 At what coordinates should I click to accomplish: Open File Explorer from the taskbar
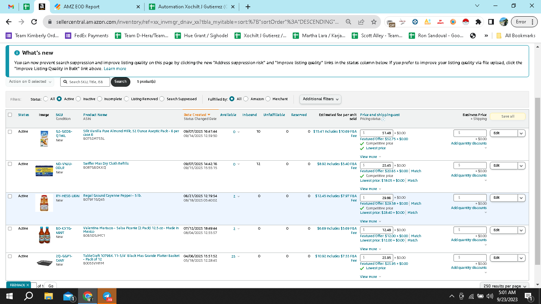[x=48, y=296]
